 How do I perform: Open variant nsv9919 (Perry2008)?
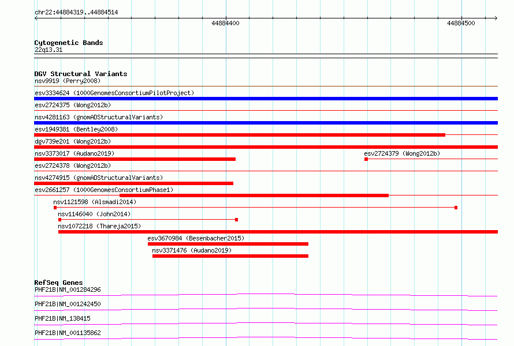coord(68,81)
